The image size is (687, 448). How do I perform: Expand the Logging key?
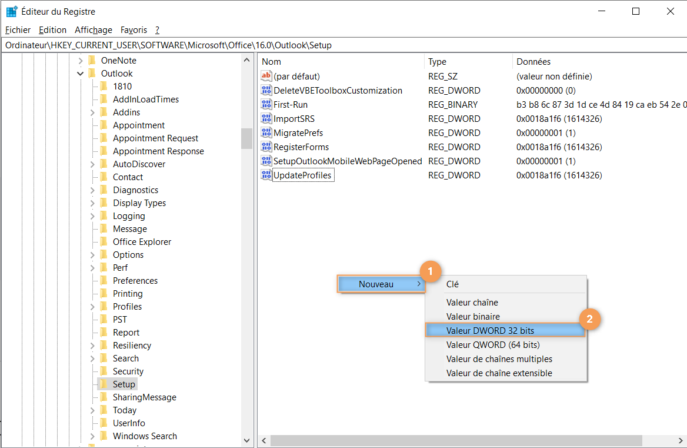pyautogui.click(x=92, y=215)
